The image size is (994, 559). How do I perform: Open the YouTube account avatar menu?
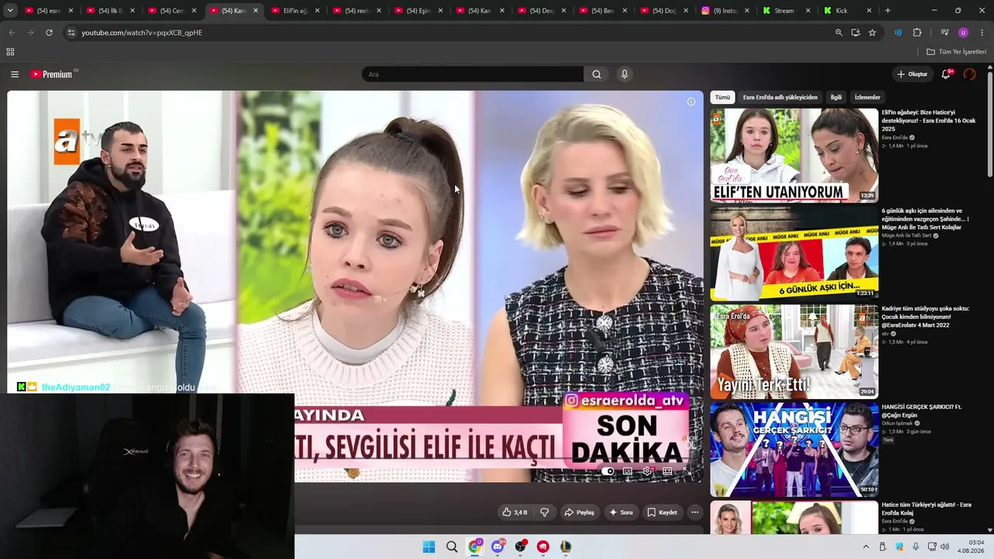click(x=969, y=75)
